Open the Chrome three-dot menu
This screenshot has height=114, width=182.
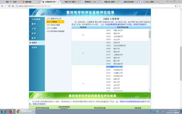pyautogui.click(x=180, y=6)
